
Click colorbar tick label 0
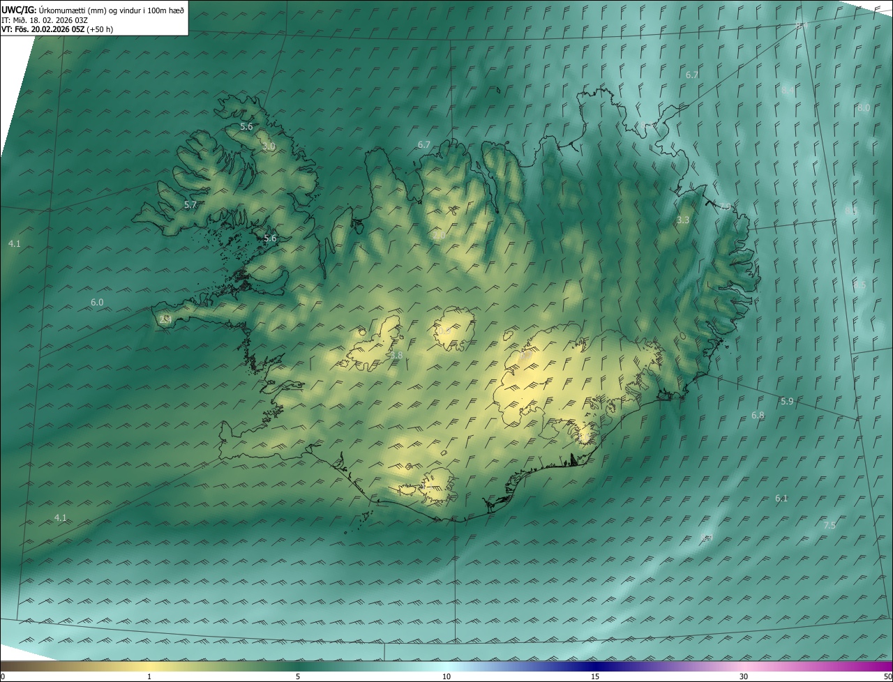3,676
